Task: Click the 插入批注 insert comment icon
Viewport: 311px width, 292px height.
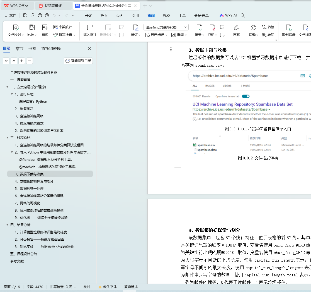Action: pyautogui.click(x=90, y=27)
